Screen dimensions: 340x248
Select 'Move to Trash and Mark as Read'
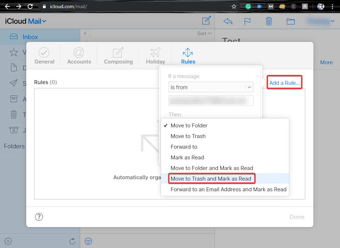(212, 178)
